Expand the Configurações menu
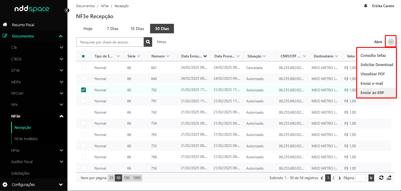 click(x=61, y=184)
